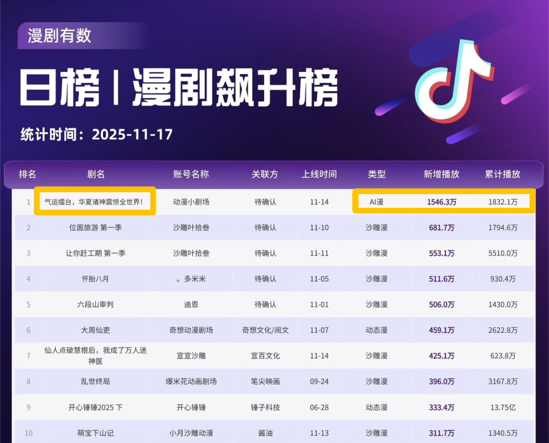Click the AI漫 type cell
The image size is (549, 443).
376,202
